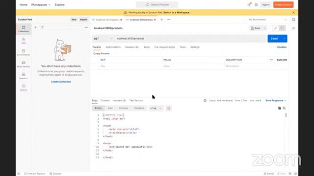
Task: Open the request Headers tab
Action: 132,47
